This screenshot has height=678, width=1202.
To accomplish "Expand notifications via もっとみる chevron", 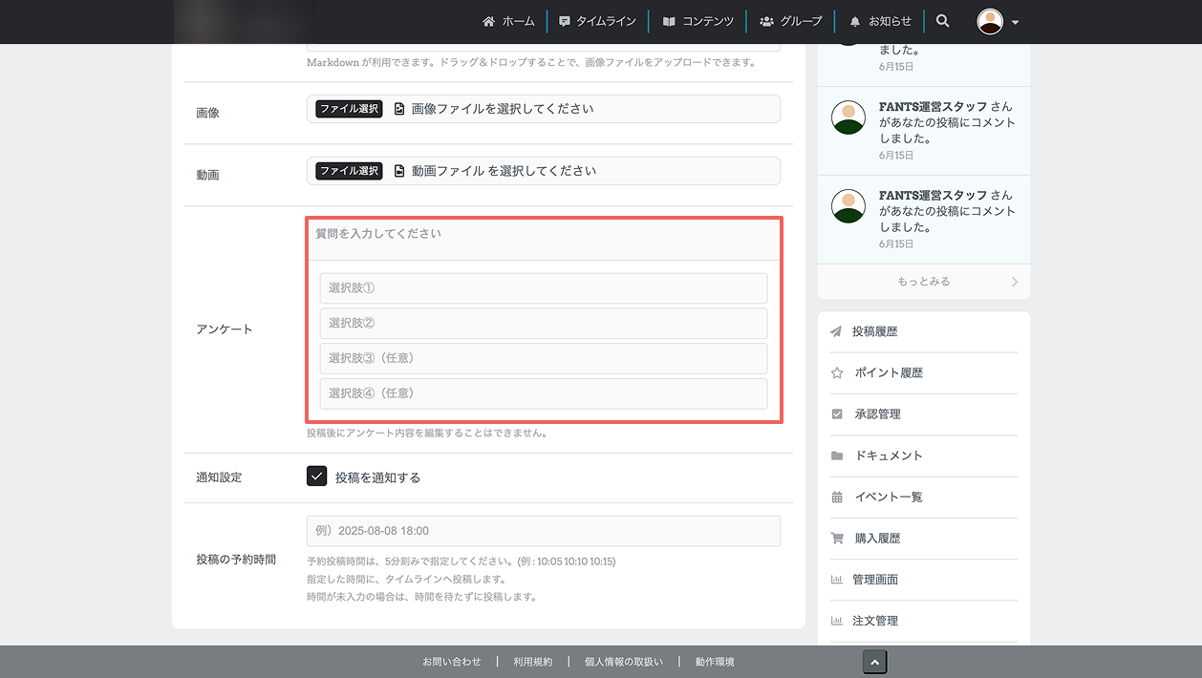I will tap(1014, 282).
